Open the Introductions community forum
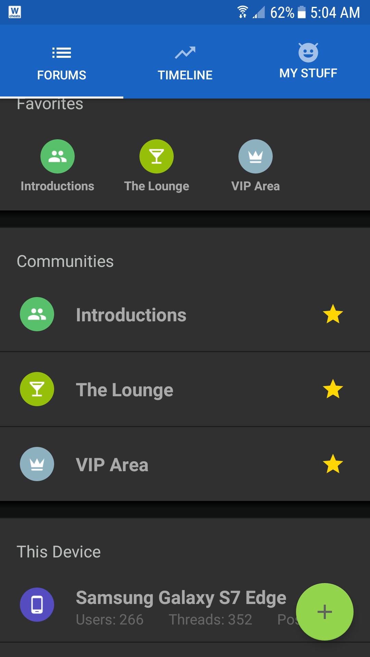This screenshot has width=370, height=657. pos(131,315)
